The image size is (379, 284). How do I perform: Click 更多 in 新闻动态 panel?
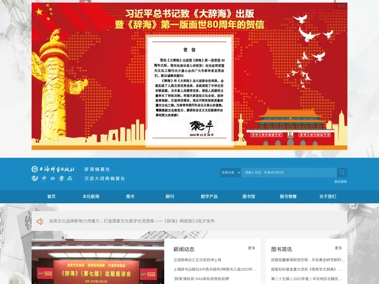[252, 248]
